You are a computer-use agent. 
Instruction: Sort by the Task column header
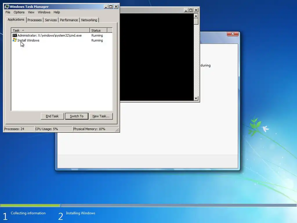point(50,30)
